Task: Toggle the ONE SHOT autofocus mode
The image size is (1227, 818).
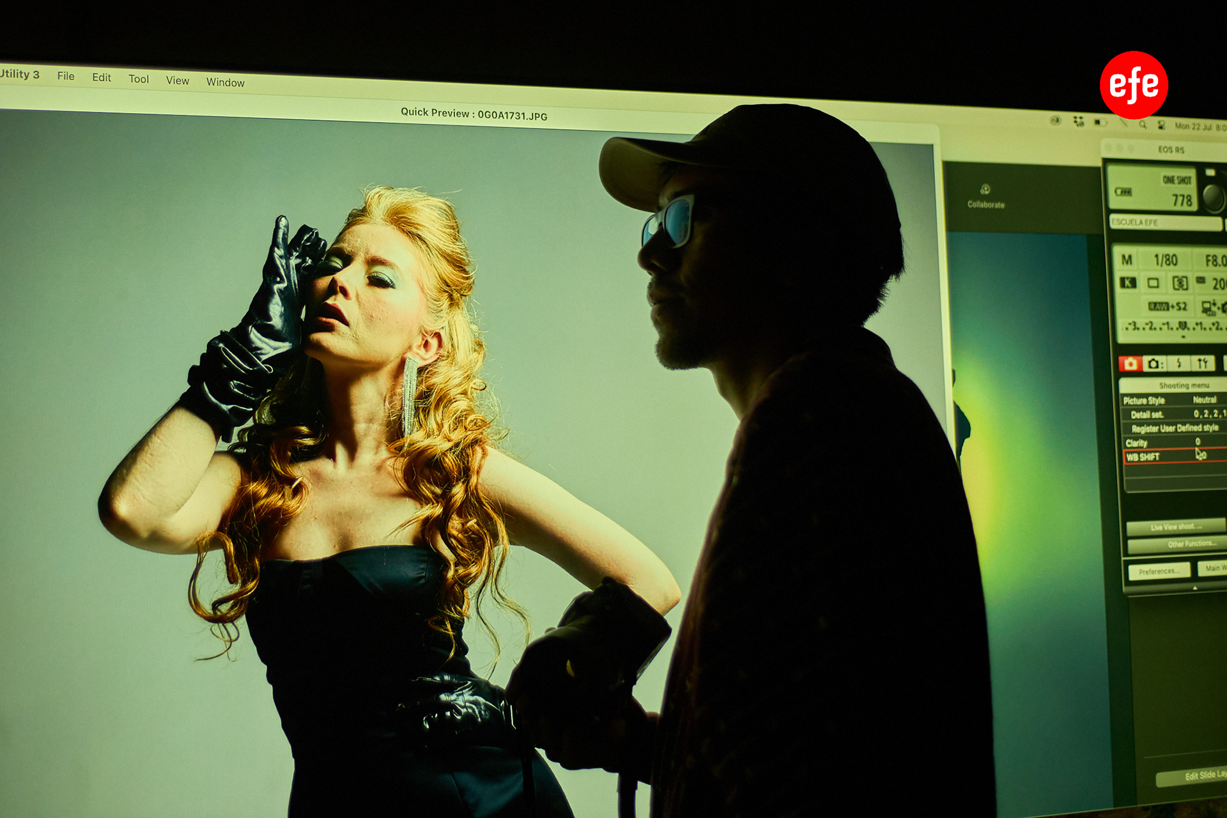Action: coord(1176,180)
